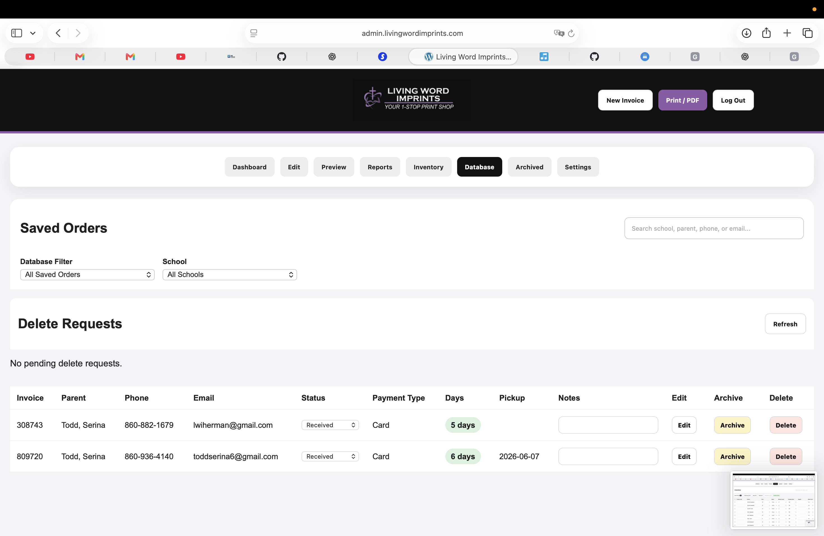The height and width of the screenshot is (536, 824).
Task: Switch to the first GitHub tab
Action: [281, 57]
